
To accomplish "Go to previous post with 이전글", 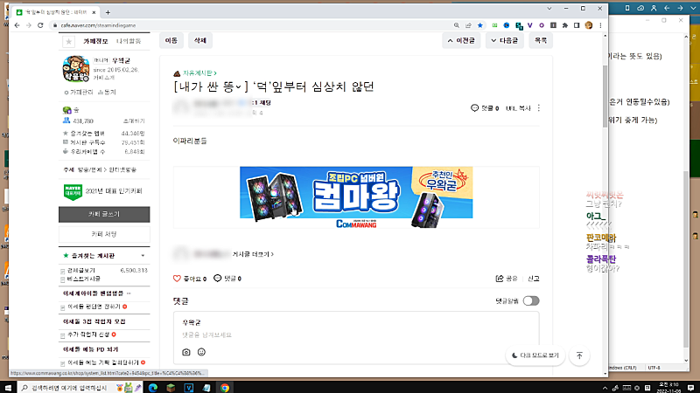I will (x=461, y=40).
